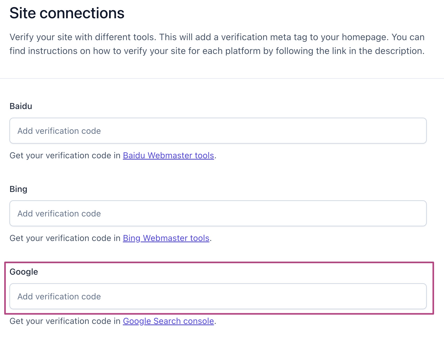
Task: Click the Baidu verification code input field
Action: (218, 131)
